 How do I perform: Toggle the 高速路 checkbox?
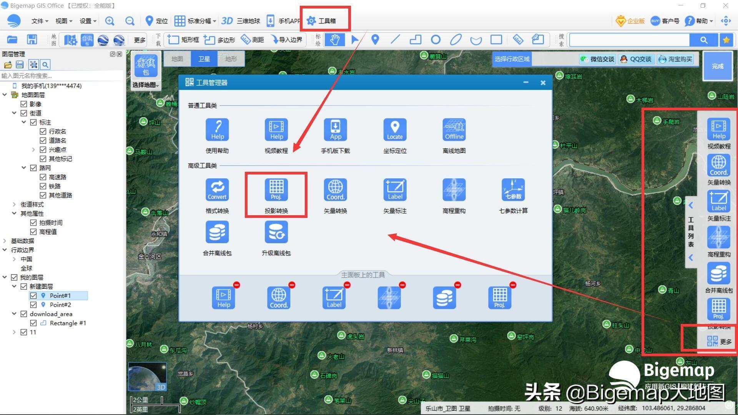43,177
